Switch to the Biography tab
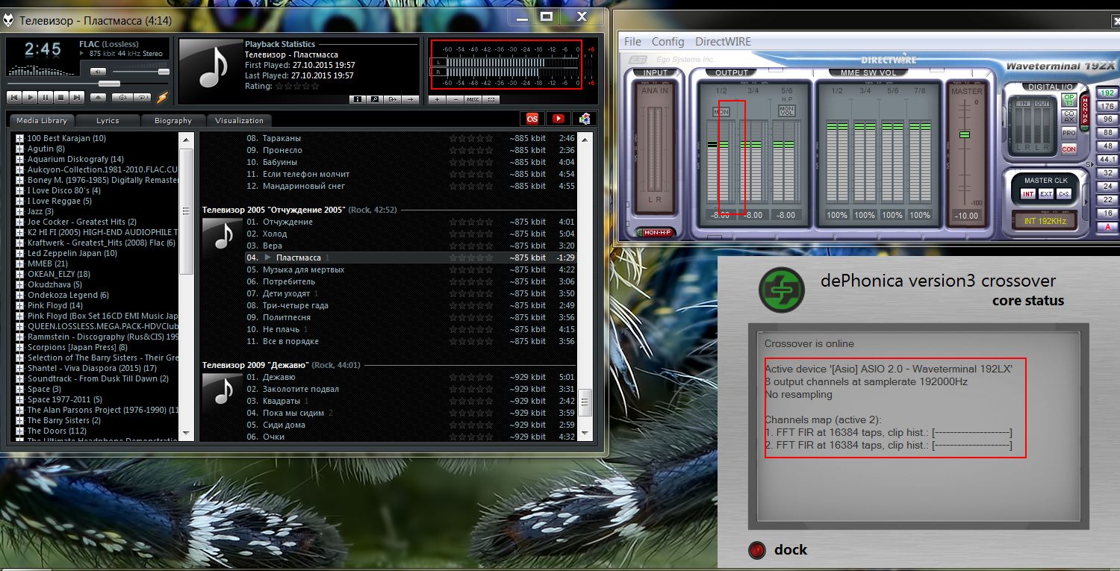Image resolution: width=1120 pixels, height=571 pixels. tap(173, 120)
